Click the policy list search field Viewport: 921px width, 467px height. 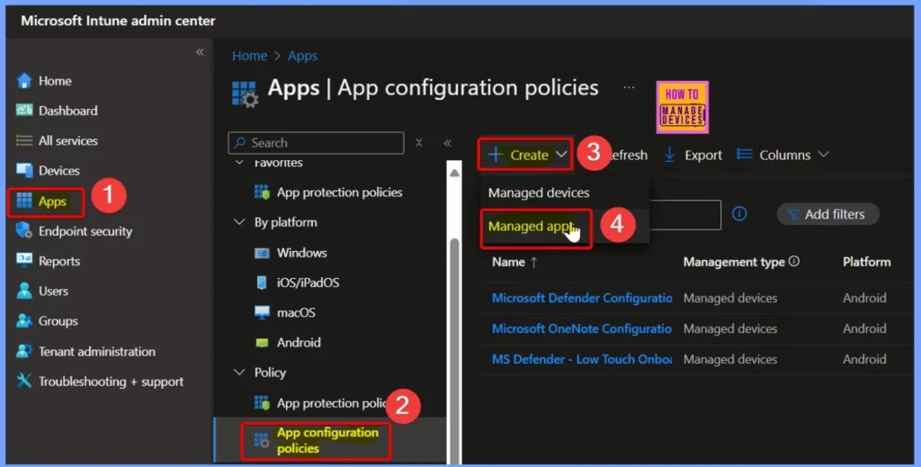684,214
